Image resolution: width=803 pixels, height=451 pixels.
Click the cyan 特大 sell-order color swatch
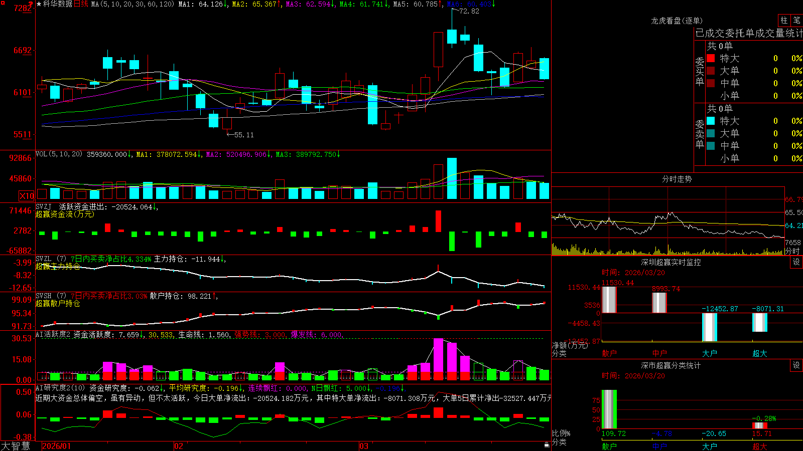[711, 121]
